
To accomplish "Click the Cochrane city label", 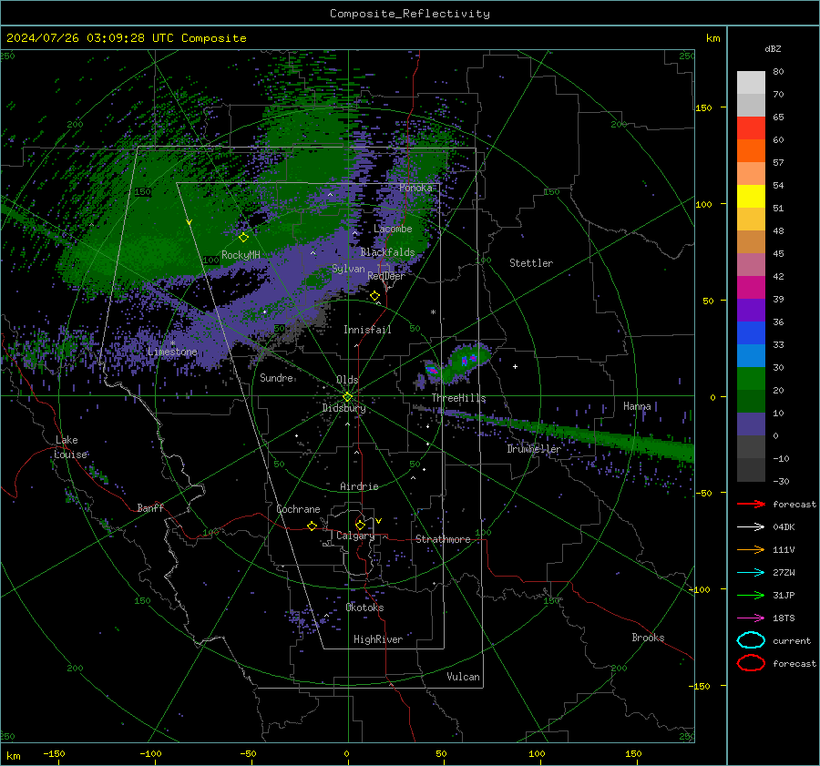I will click(x=298, y=509).
